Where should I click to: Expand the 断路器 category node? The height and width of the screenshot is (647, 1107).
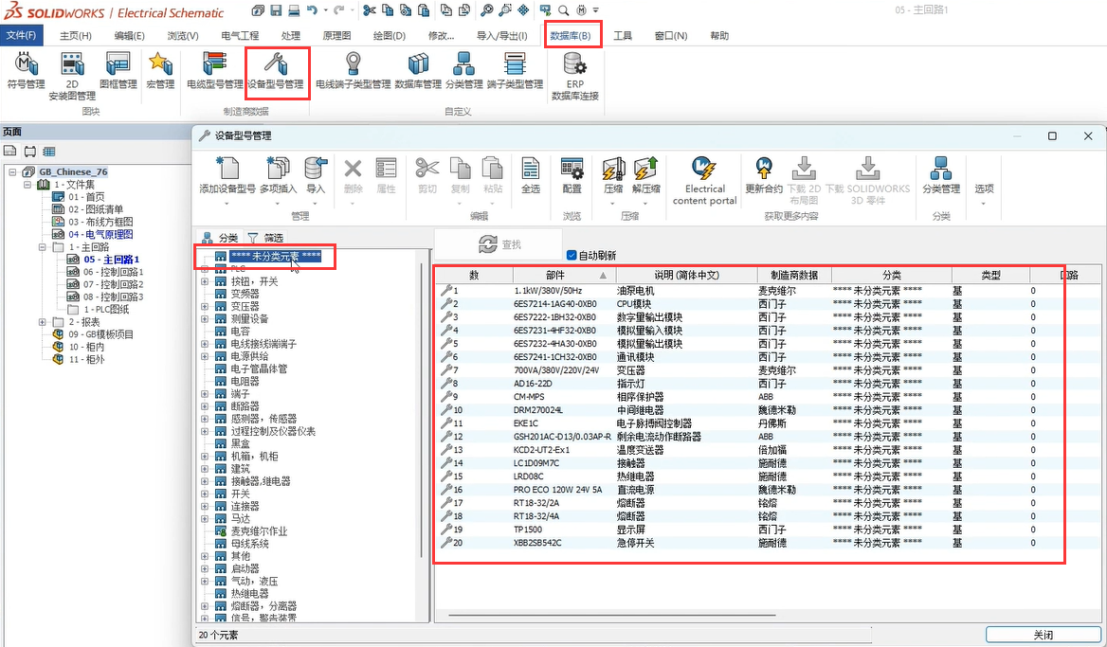pyautogui.click(x=205, y=406)
